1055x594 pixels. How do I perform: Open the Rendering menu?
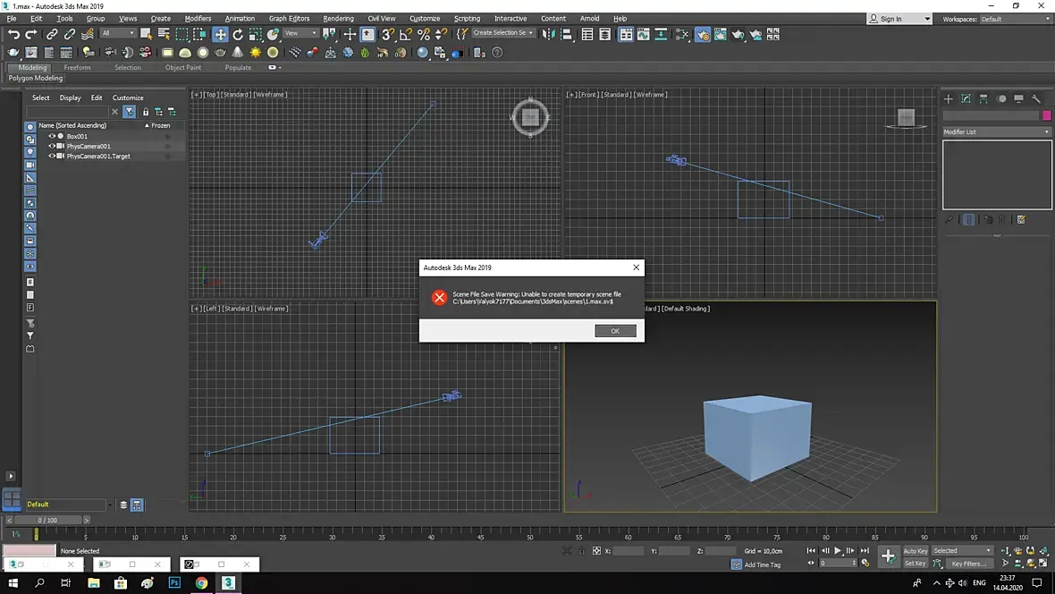[338, 18]
